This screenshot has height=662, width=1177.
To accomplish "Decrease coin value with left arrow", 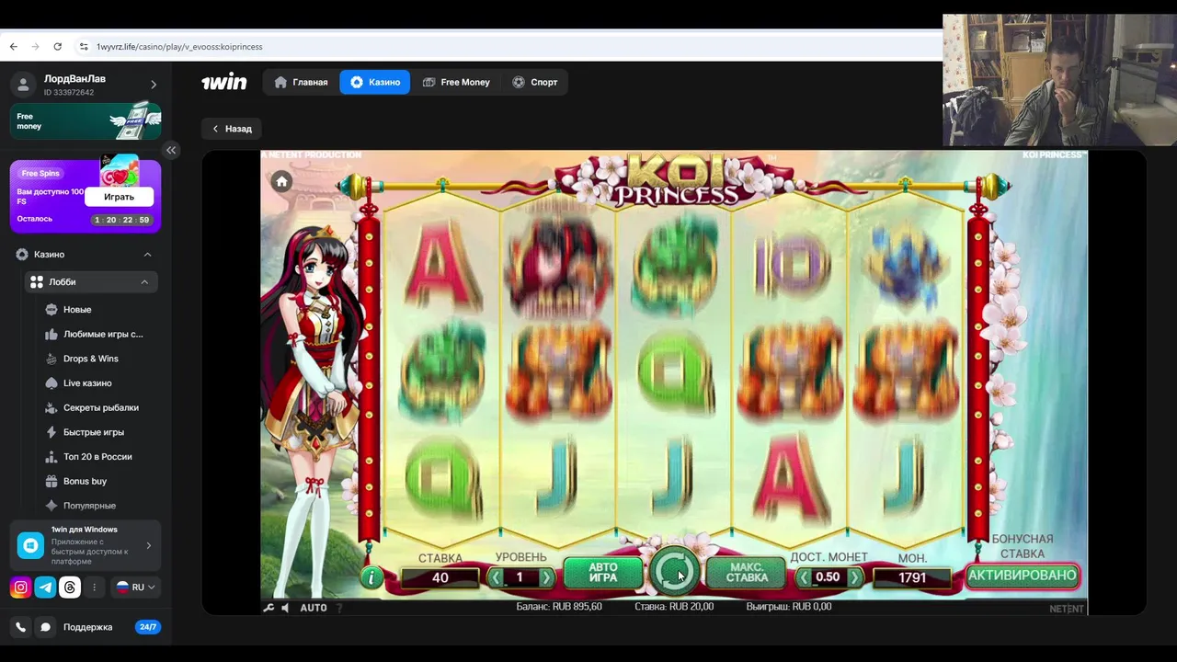I will click(805, 577).
